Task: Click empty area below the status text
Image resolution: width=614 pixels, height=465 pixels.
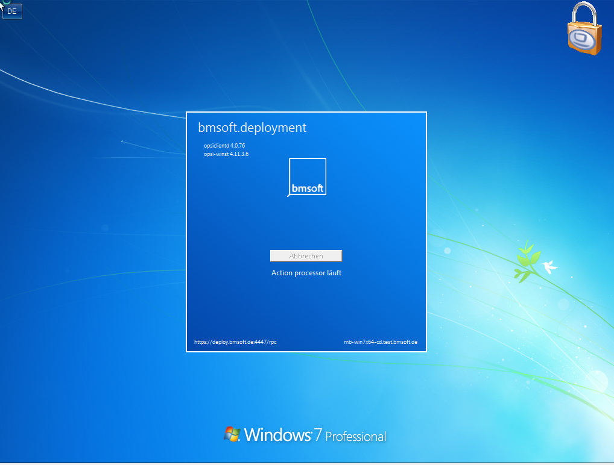Action: click(306, 307)
